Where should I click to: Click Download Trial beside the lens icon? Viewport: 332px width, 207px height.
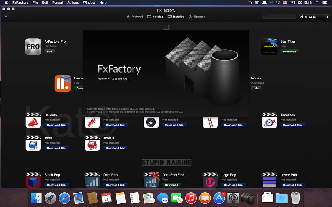[x=175, y=125]
